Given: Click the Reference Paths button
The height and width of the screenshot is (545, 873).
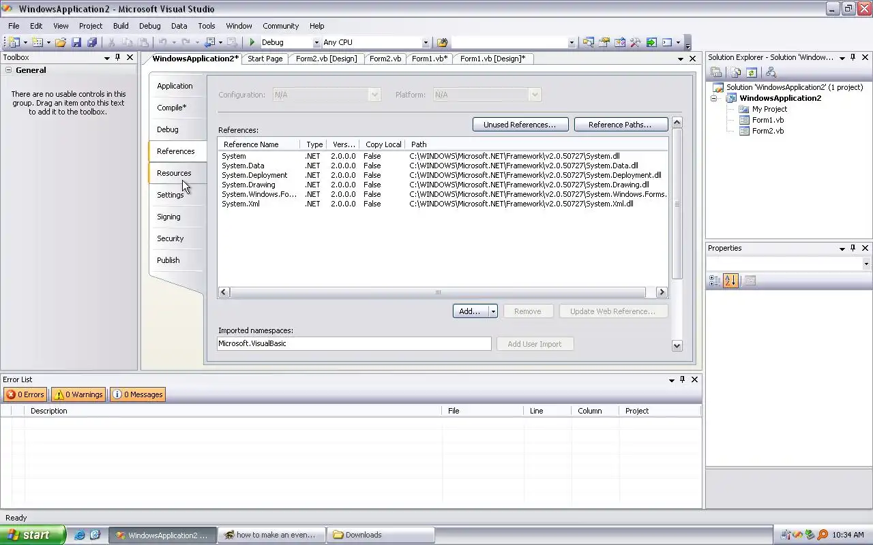Looking at the screenshot, I should click(620, 125).
